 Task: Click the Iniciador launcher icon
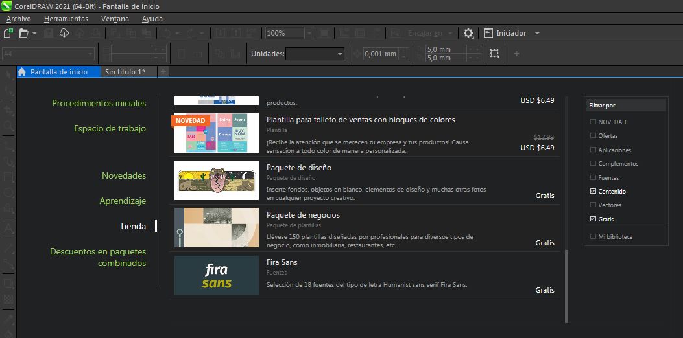coord(488,33)
